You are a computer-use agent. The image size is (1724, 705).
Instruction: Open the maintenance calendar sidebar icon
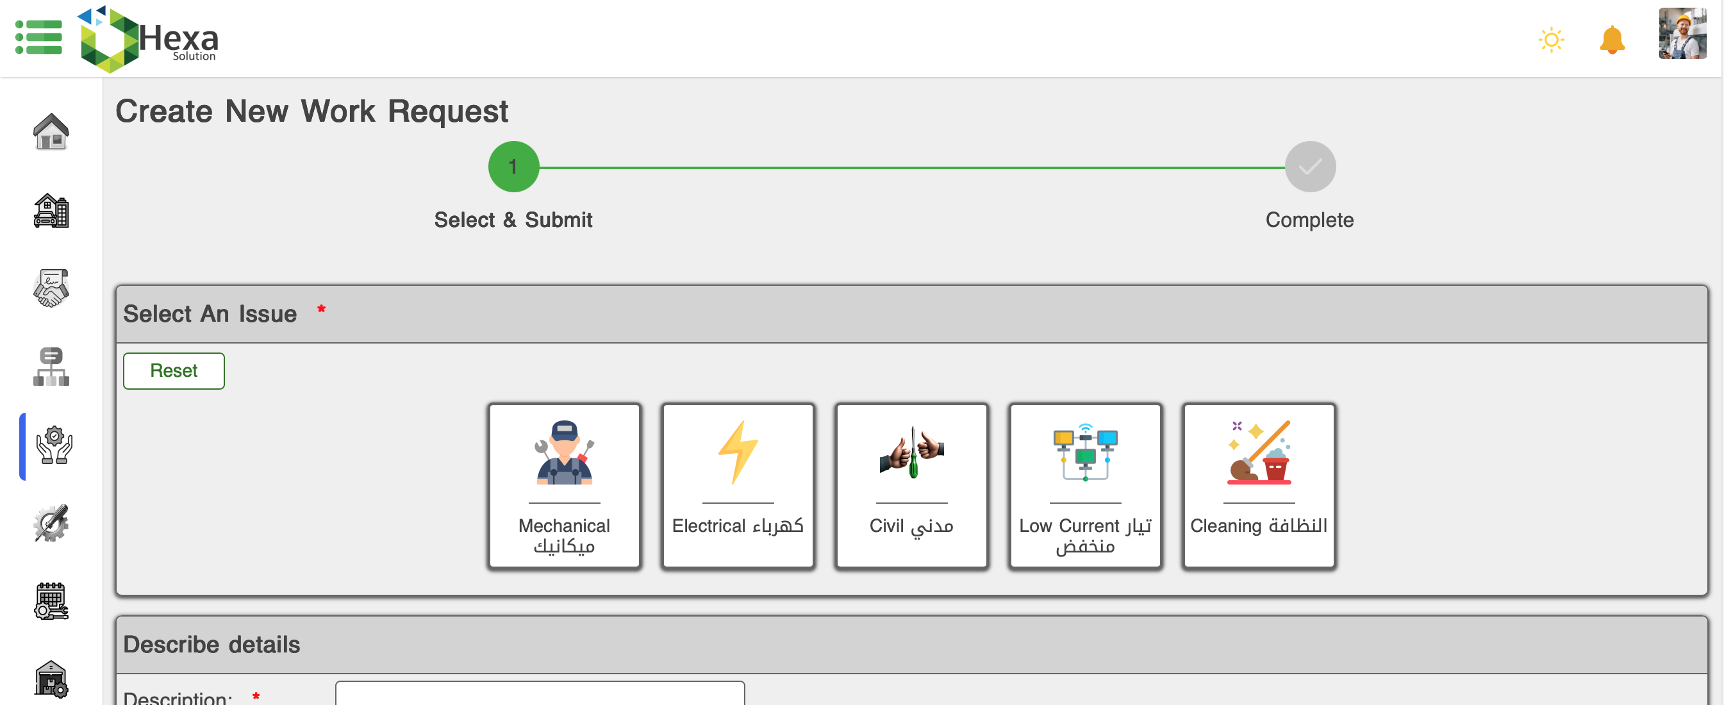coord(51,601)
